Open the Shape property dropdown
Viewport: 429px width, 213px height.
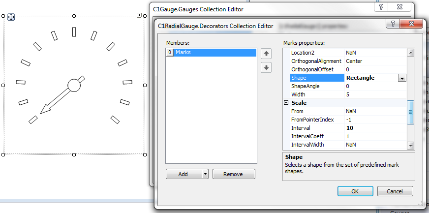pos(401,78)
